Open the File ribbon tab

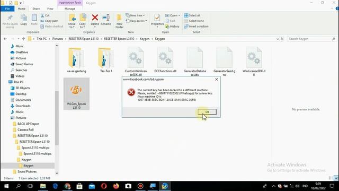7,8
